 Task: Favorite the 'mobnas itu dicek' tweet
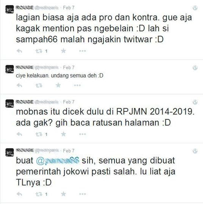click(x=63, y=134)
